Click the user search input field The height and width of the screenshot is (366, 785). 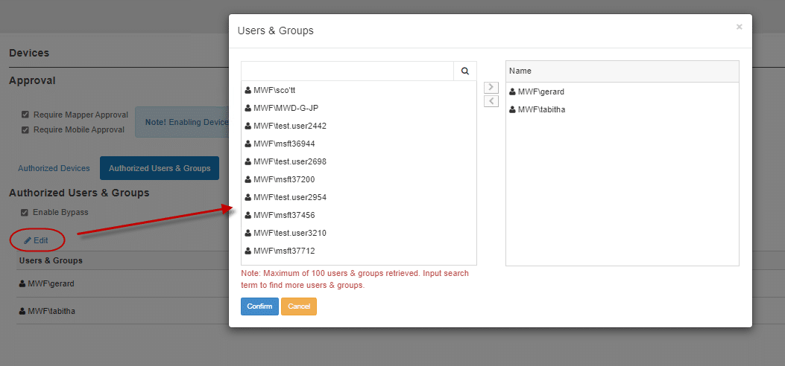347,71
